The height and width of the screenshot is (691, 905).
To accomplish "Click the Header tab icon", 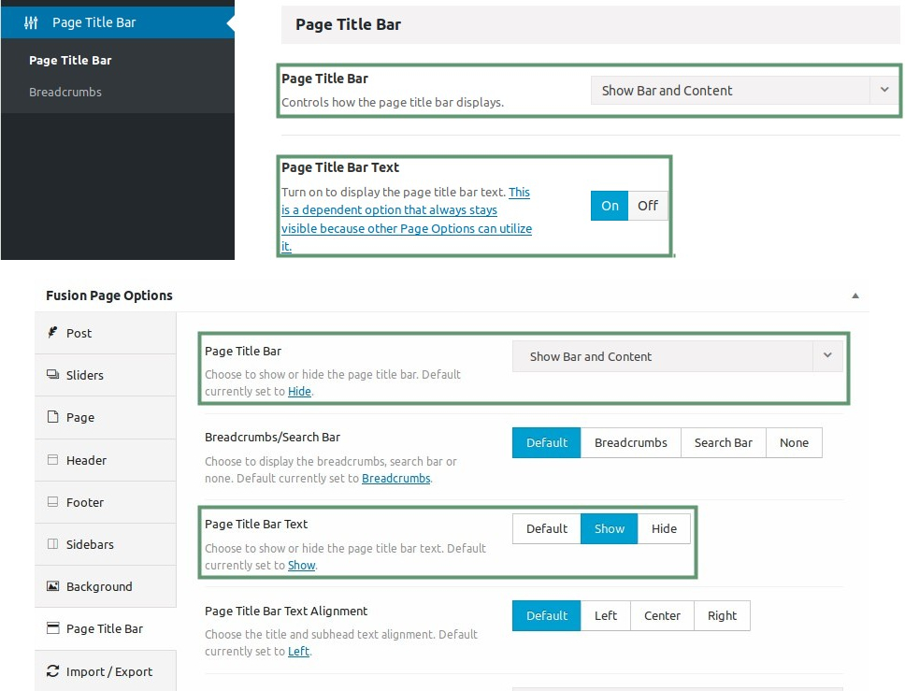I will (x=52, y=459).
